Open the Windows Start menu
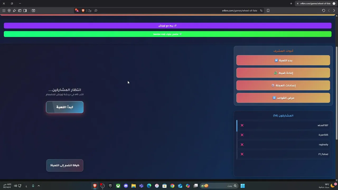This screenshot has height=190, width=338. (243, 186)
